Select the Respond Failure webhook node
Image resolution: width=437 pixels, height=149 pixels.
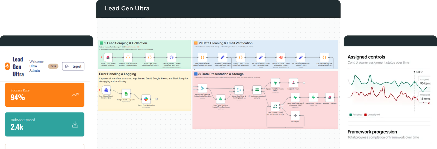[x=293, y=83]
